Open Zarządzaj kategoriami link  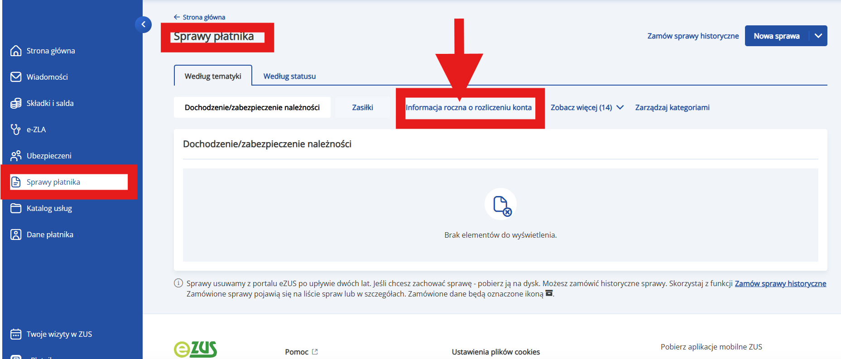pyautogui.click(x=672, y=107)
